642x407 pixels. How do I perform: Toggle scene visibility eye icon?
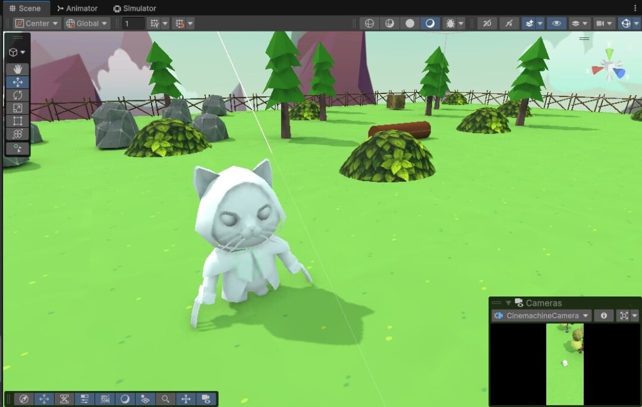point(556,23)
